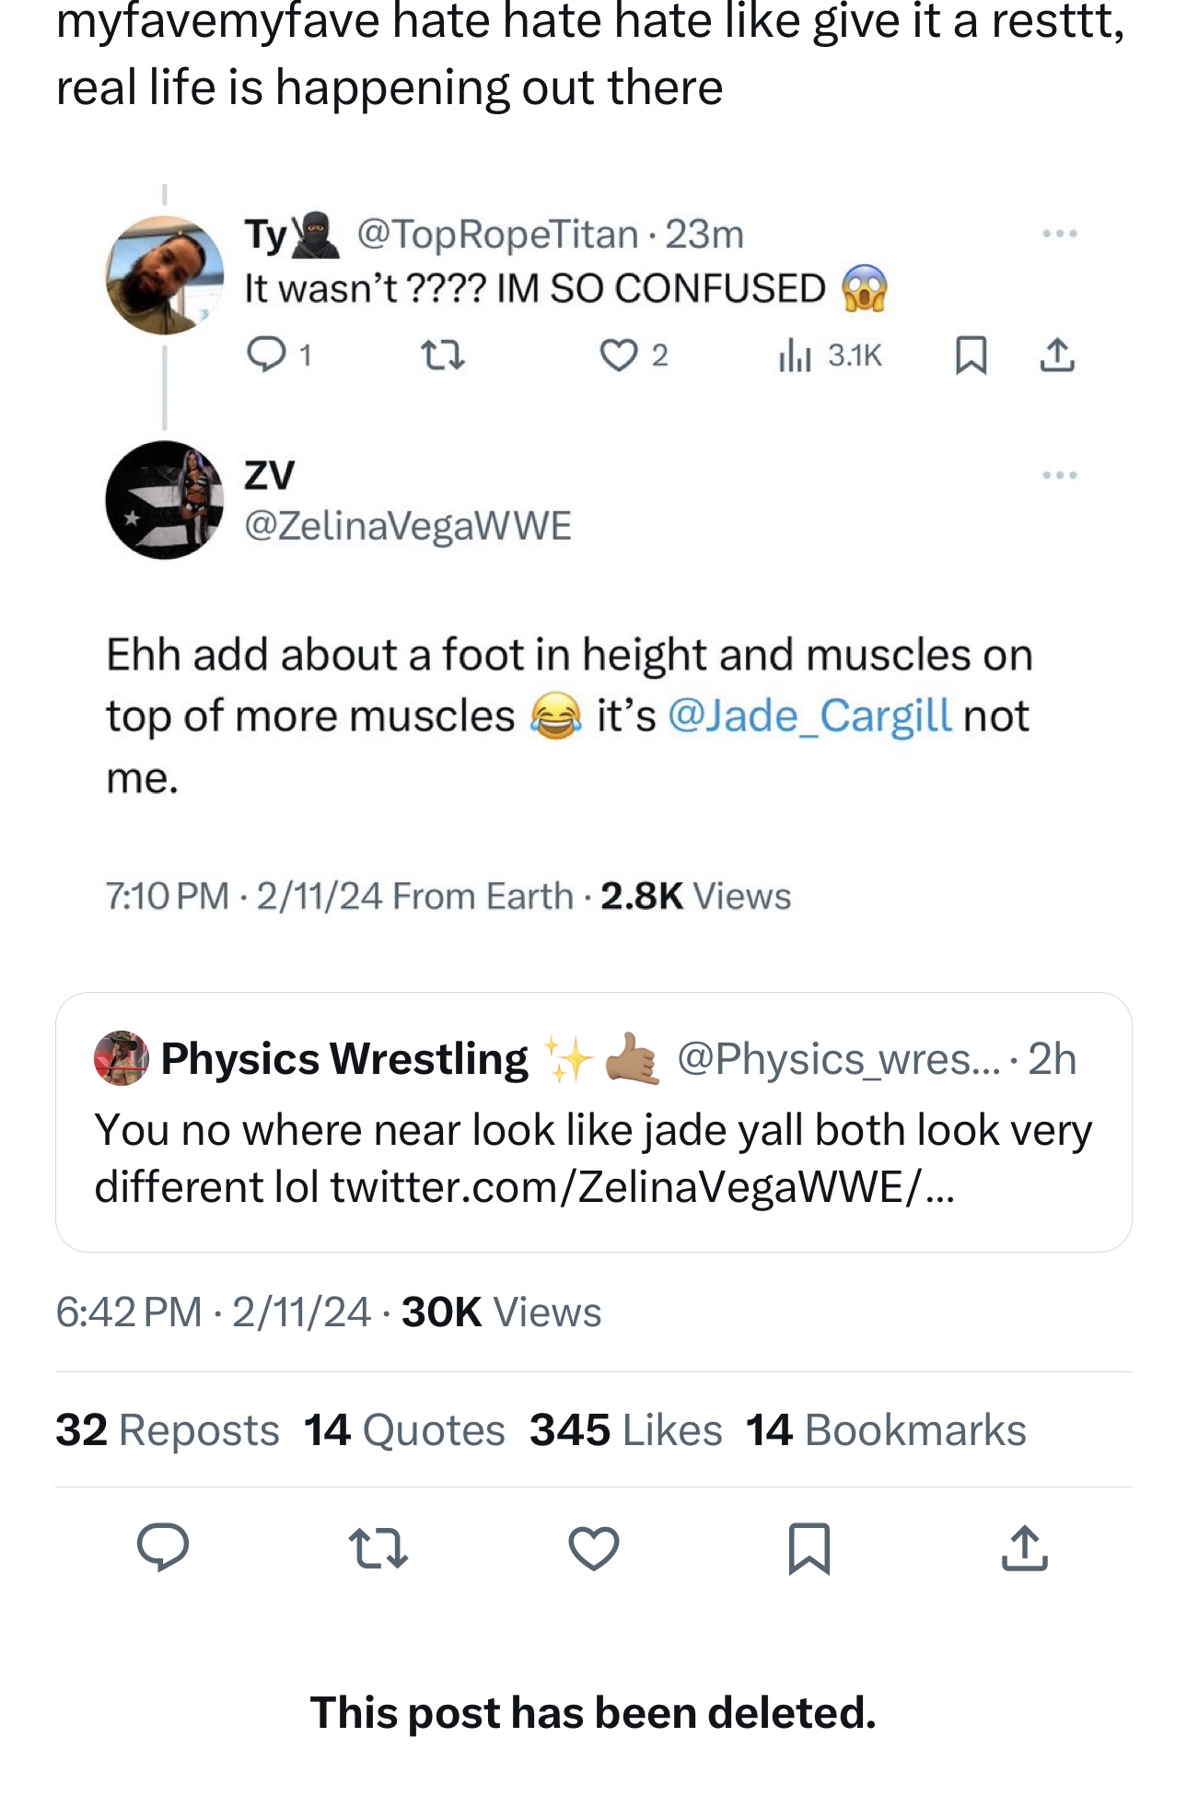Repost the main post
Screen dimensions: 1187x1796
pyautogui.click(x=378, y=1546)
